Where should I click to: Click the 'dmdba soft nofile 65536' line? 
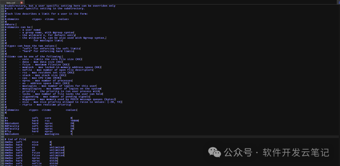pyautogui.click(x=31, y=163)
